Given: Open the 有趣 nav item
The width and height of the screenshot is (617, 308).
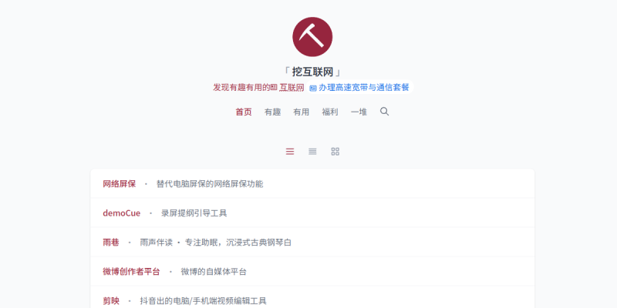Looking at the screenshot, I should pyautogui.click(x=273, y=112).
